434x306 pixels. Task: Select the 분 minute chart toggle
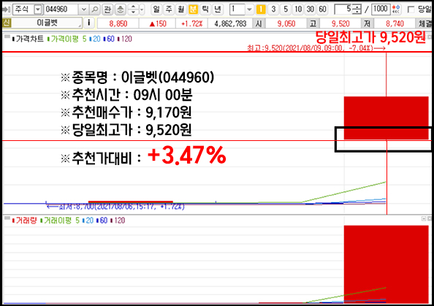193,9
